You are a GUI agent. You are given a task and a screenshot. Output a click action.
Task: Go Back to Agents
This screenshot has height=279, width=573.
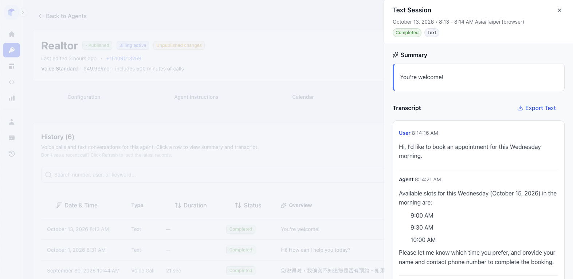pyautogui.click(x=63, y=16)
